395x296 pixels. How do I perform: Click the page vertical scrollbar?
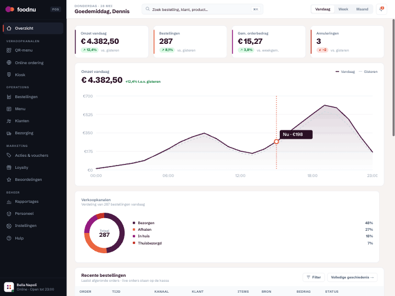[x=393, y=78]
